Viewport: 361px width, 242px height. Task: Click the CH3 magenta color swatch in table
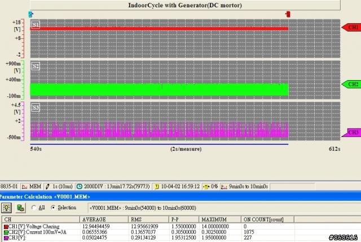point(6,238)
